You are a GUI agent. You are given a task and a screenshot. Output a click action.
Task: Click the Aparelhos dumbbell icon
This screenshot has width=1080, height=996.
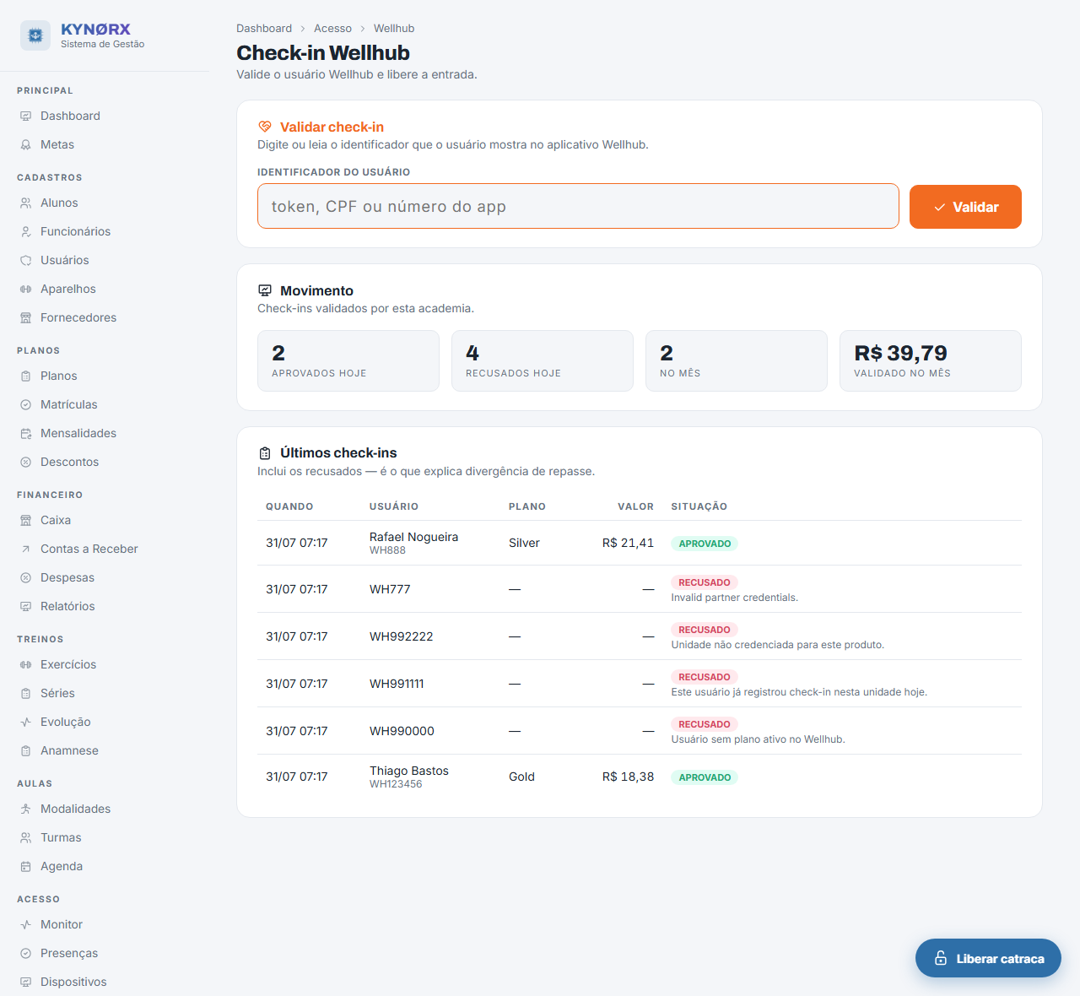click(26, 290)
